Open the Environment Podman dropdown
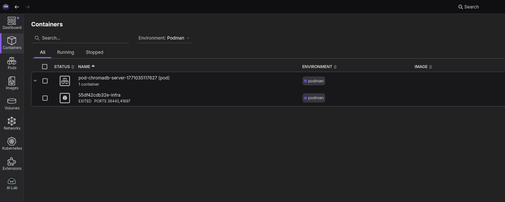 click(x=164, y=38)
